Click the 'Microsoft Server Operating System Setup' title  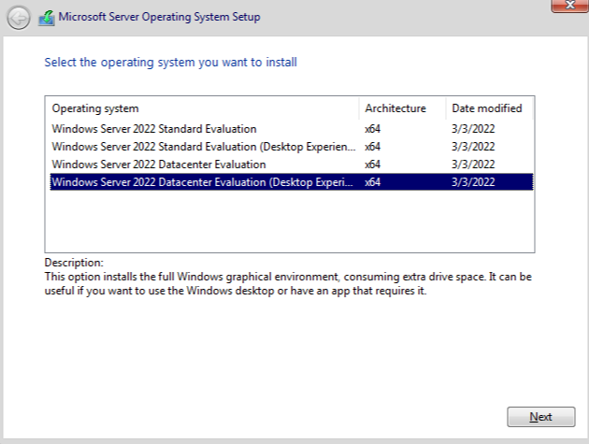pyautogui.click(x=159, y=17)
